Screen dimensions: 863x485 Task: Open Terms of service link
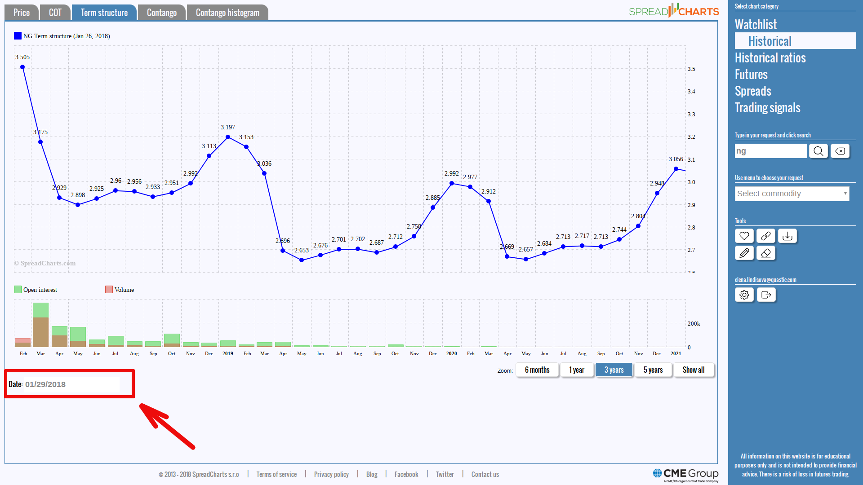click(x=276, y=474)
